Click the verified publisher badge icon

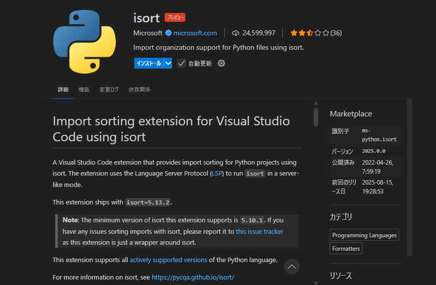[169, 33]
